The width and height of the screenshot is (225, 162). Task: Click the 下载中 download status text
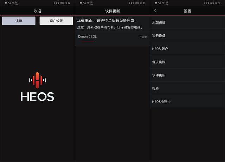pos(143,37)
